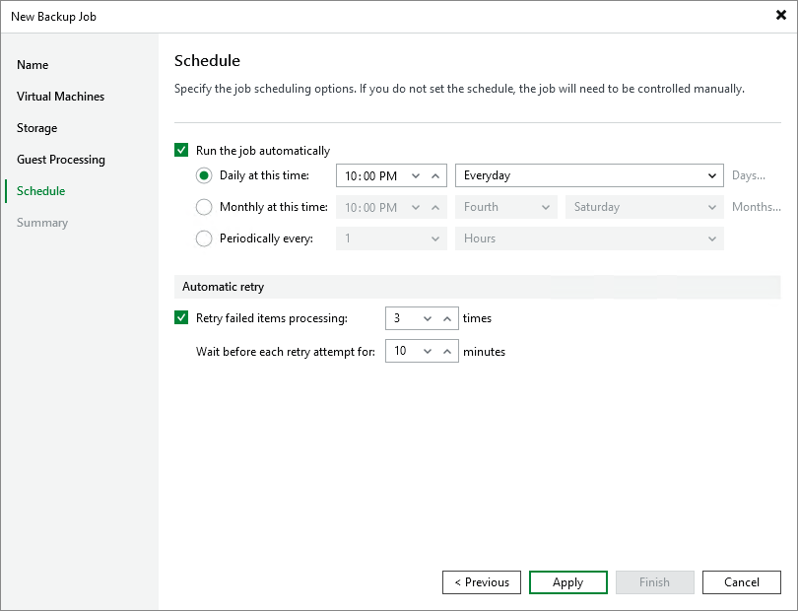Viewport: 798px width, 611px height.
Task: Decrease the daily time with the down arrow
Action: 415,175
